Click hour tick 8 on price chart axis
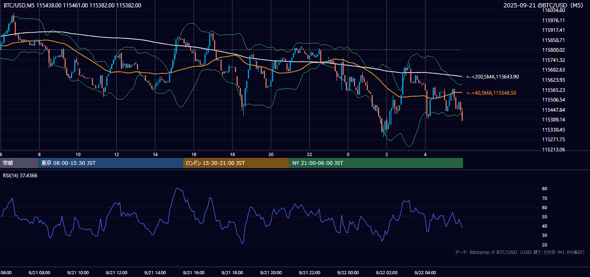This screenshot has width=590, height=277. coord(39,154)
